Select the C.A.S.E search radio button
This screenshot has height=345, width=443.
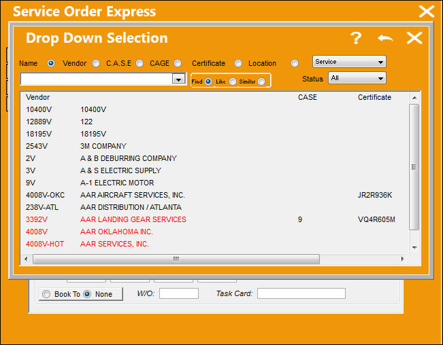140,63
